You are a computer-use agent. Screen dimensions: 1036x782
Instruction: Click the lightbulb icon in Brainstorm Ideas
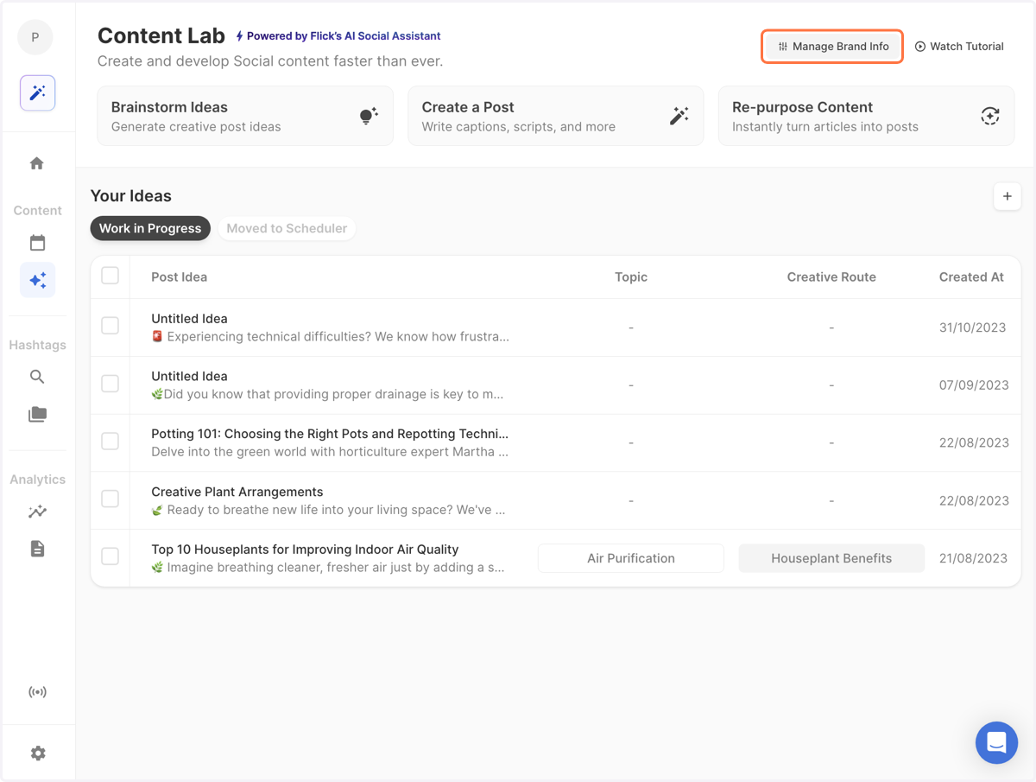point(369,116)
